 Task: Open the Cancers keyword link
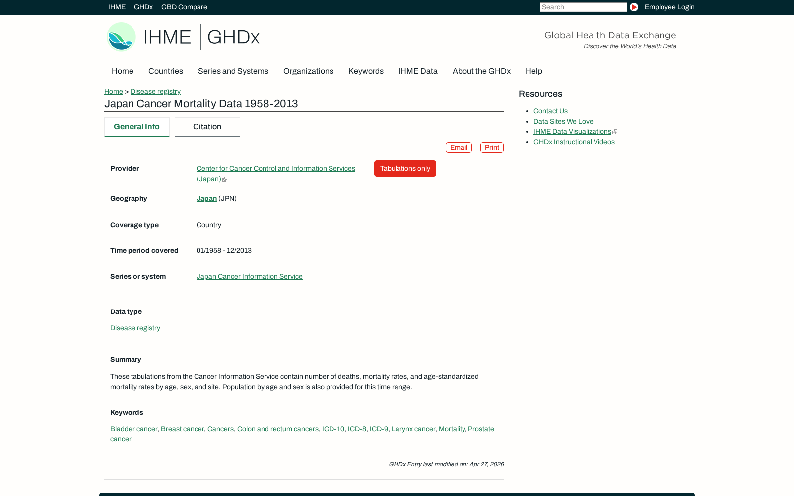(x=220, y=429)
